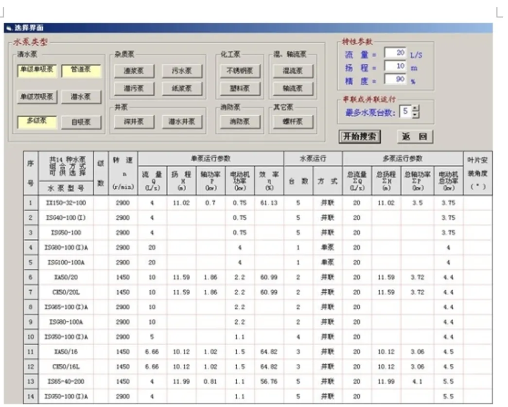Viewport: 508px width, 407px height.
Task: Select the 不锈钢泵 pump type
Action: tap(240, 71)
